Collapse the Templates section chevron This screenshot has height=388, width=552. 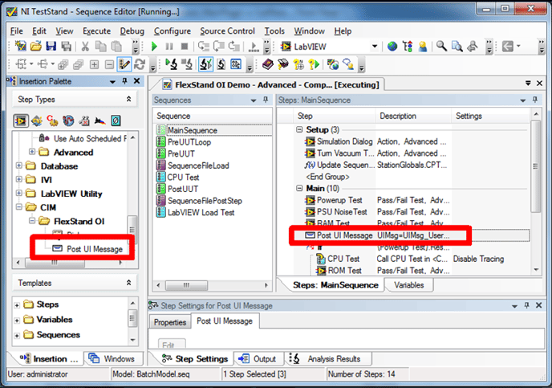(x=129, y=283)
